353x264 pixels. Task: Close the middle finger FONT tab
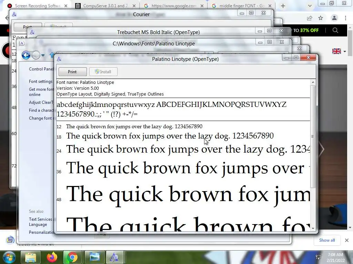pyautogui.click(x=270, y=6)
